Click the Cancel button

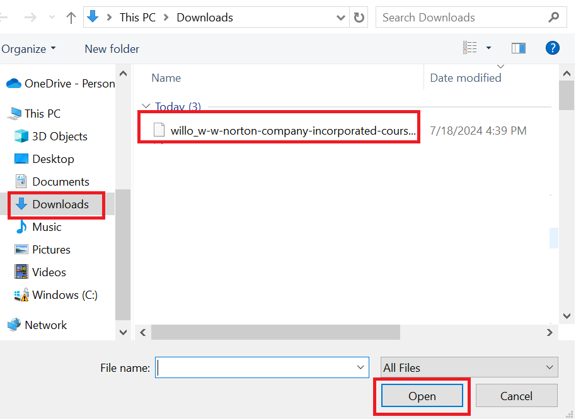point(516,396)
